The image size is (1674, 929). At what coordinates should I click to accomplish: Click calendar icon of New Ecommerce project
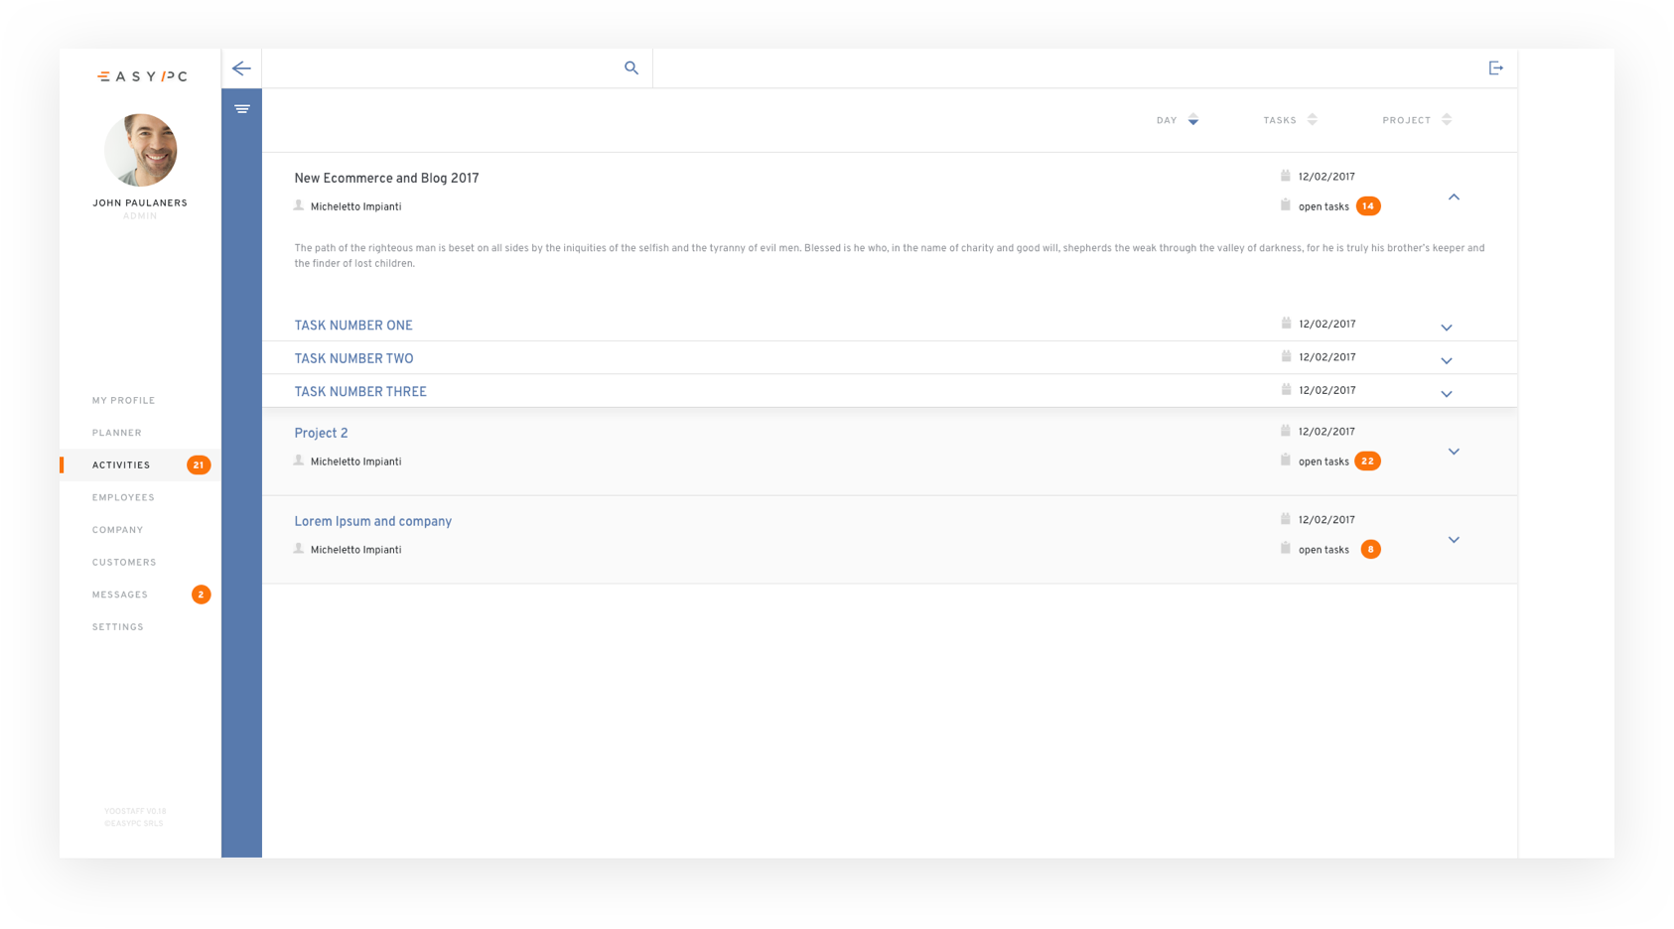coord(1286,176)
